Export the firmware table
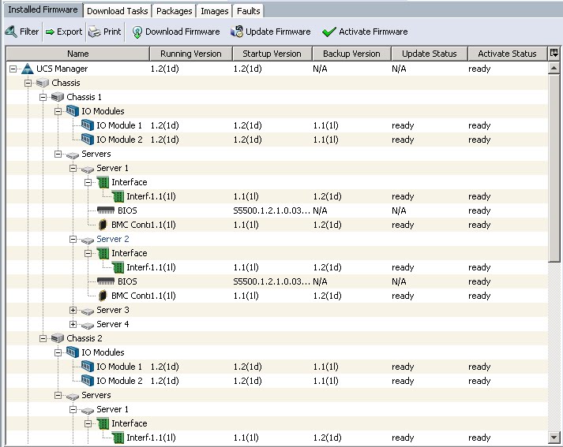 [x=64, y=32]
